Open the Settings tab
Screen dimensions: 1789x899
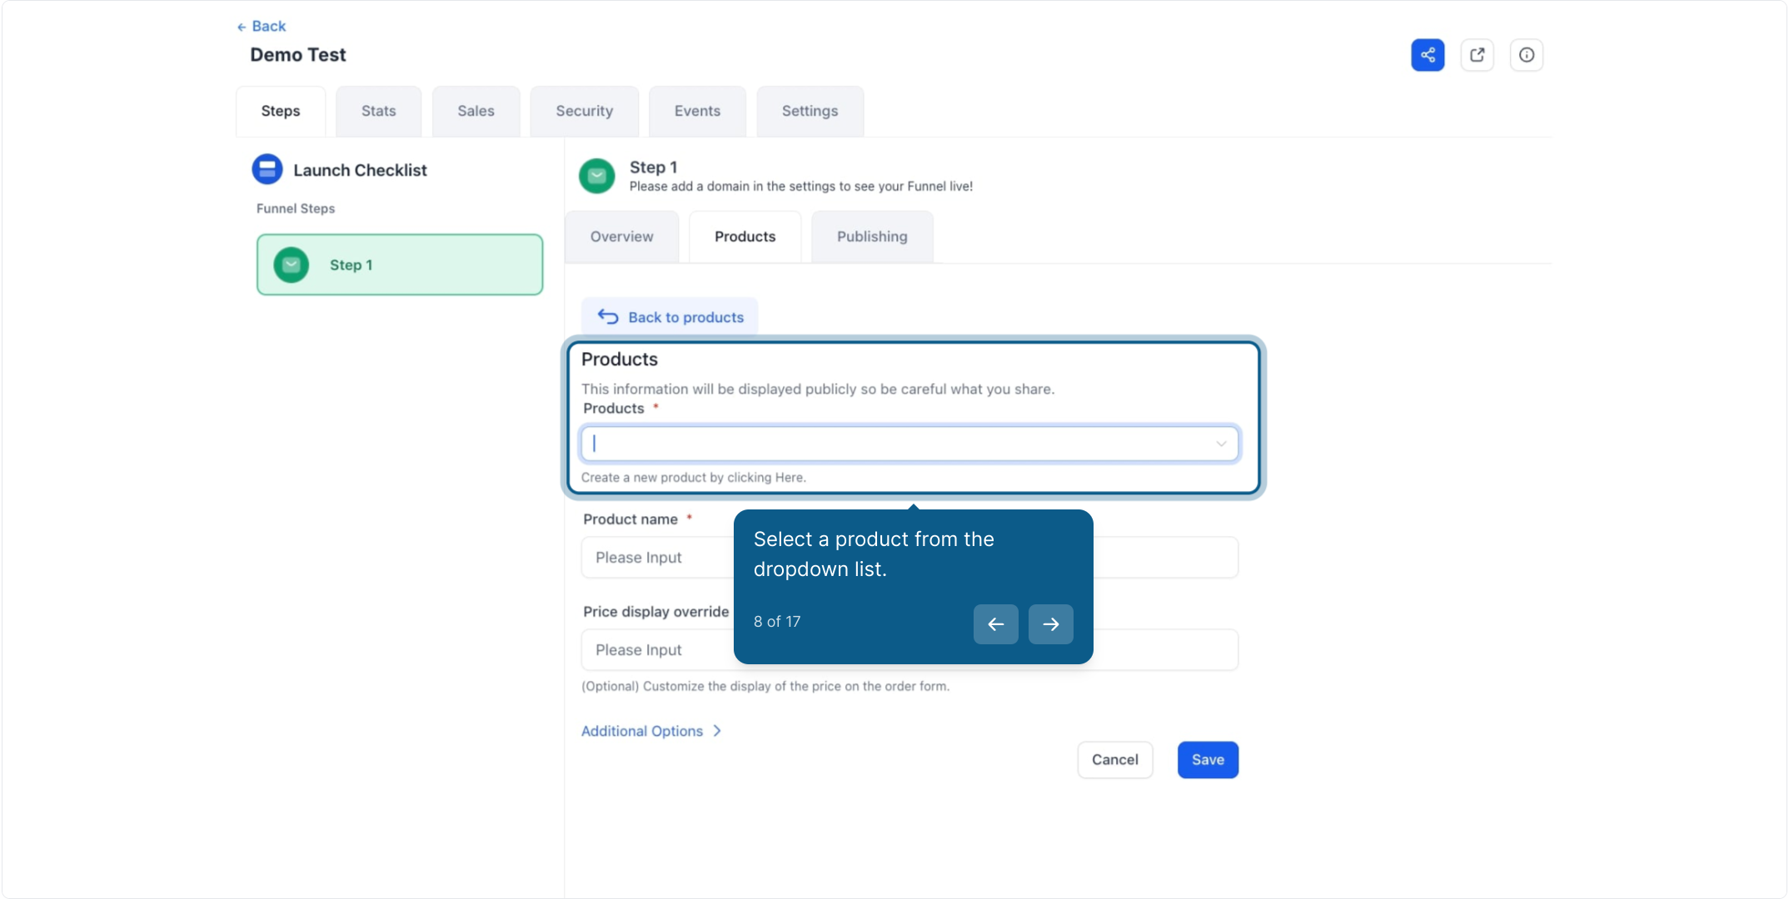810,111
